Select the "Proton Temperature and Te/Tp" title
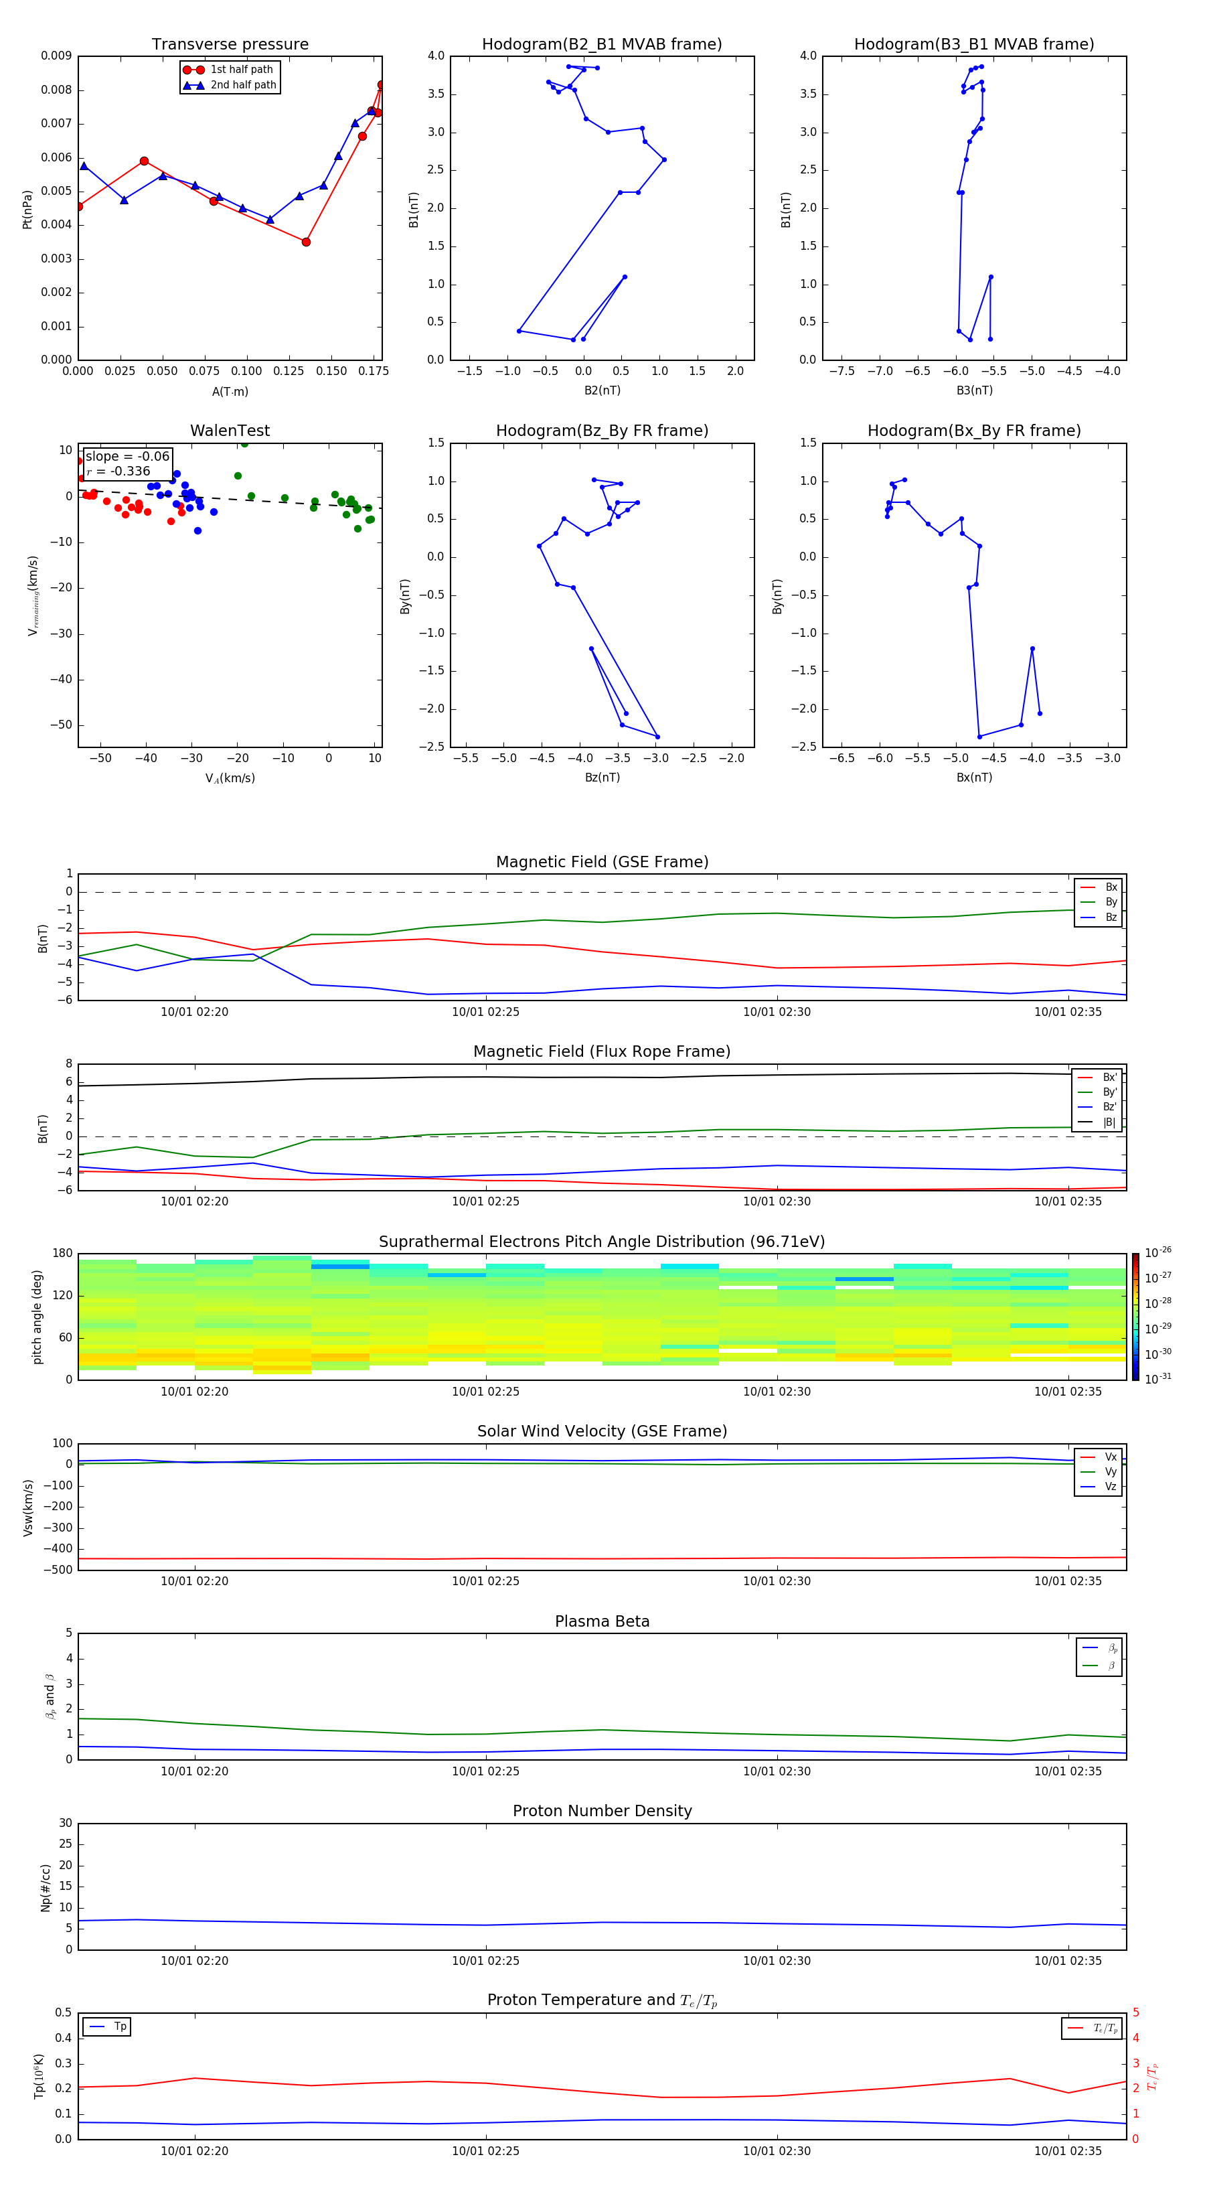Screen dimensions: 1205x2210 click(602, 2000)
